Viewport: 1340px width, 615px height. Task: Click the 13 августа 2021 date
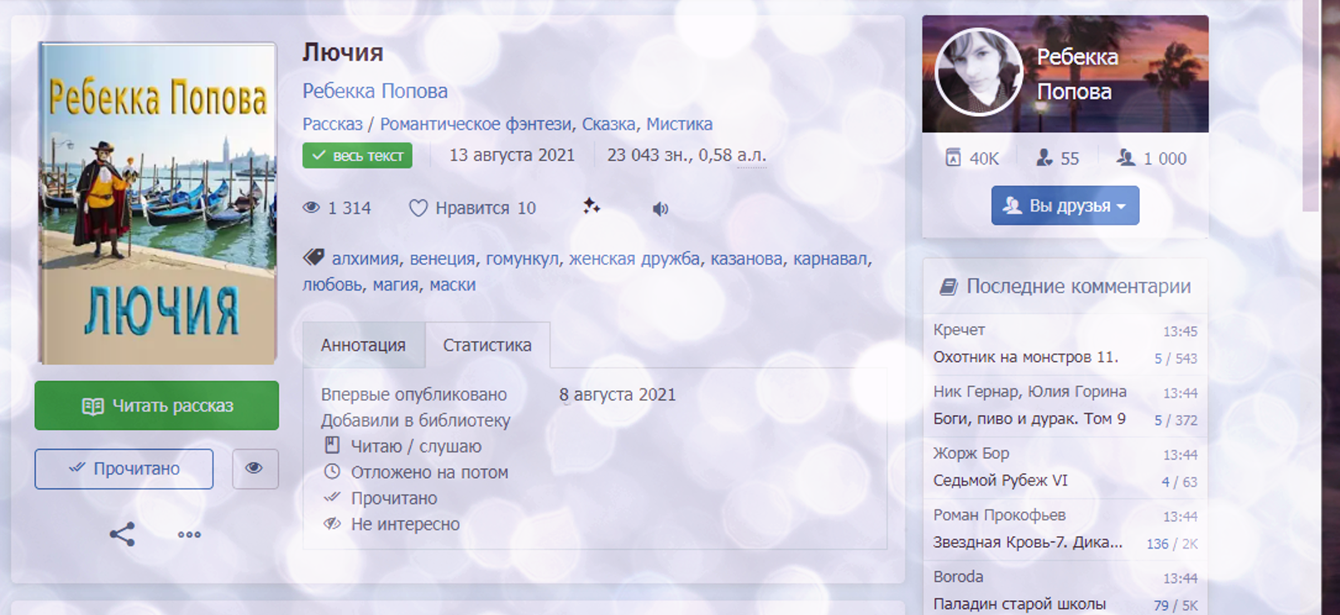[x=512, y=155]
